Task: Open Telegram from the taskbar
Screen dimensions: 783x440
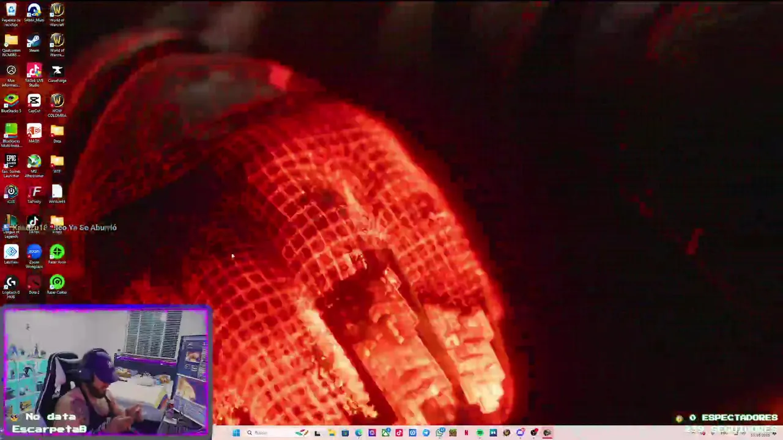Action: coord(426,433)
